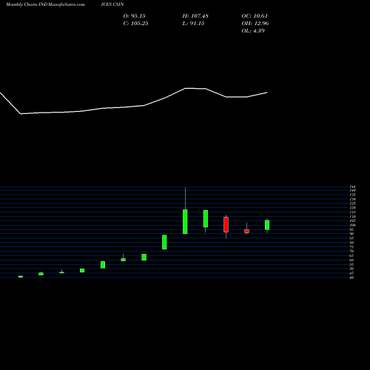Click the high price value H: 107.48
Screen dimensions: 370x370
(195, 16)
